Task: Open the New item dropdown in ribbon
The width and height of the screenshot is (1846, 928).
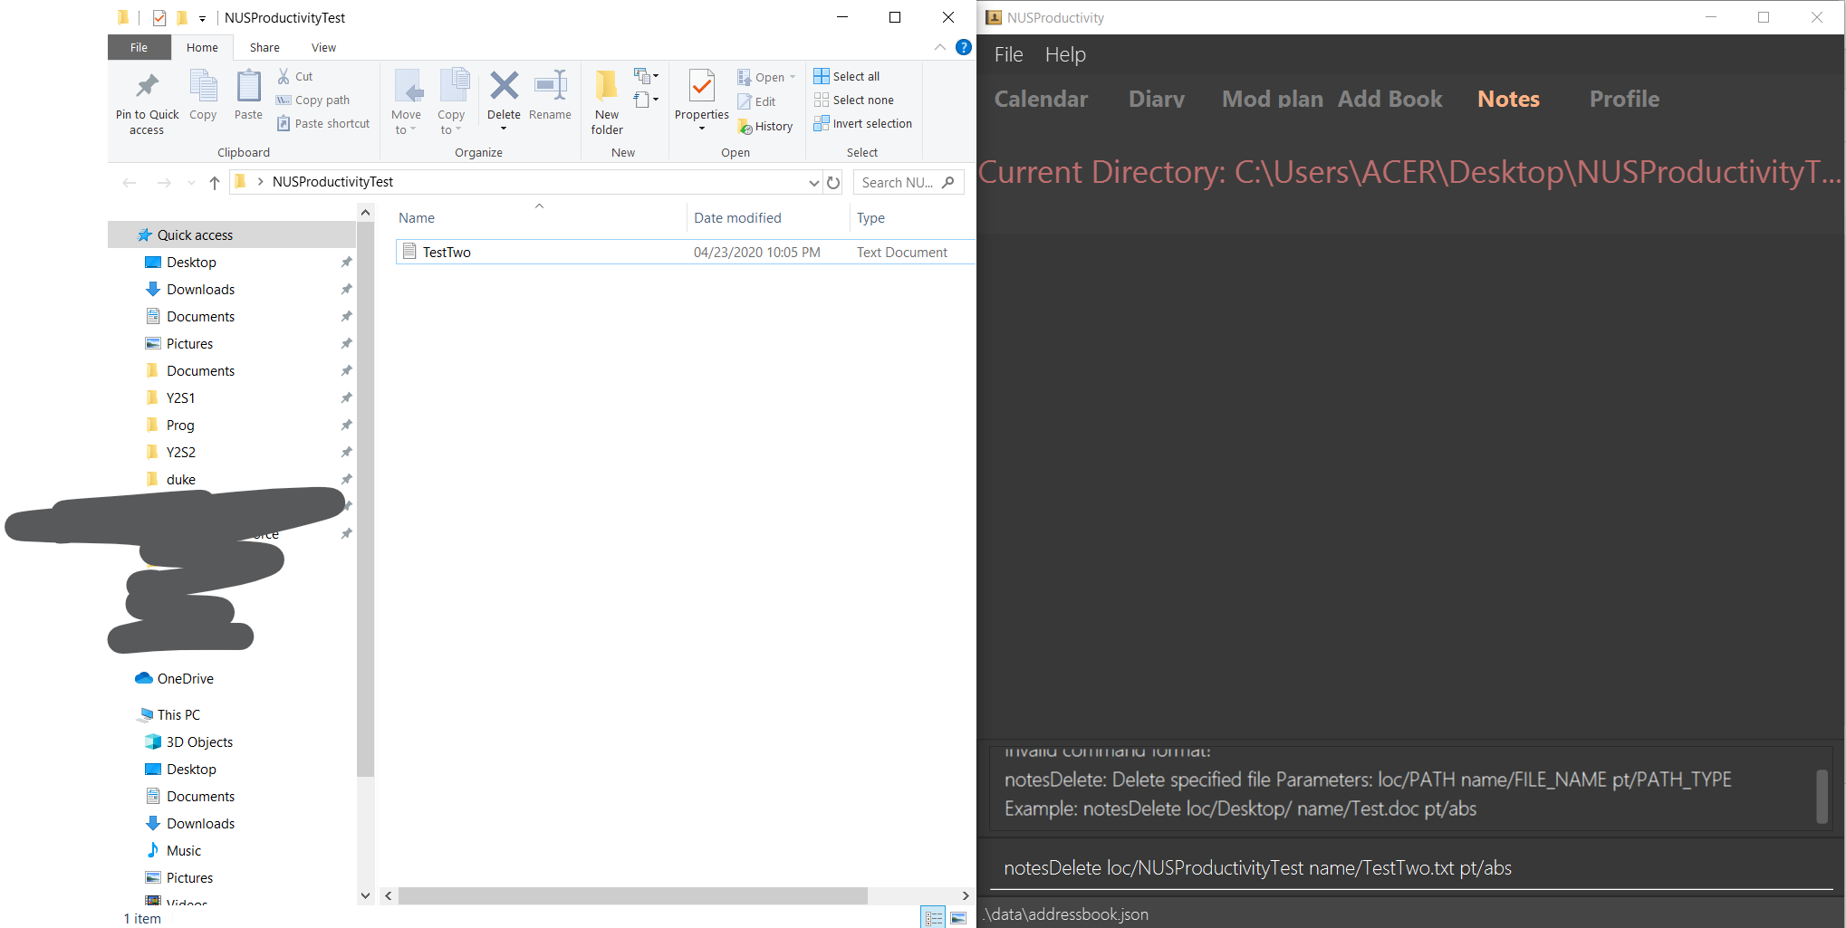Action: (646, 76)
